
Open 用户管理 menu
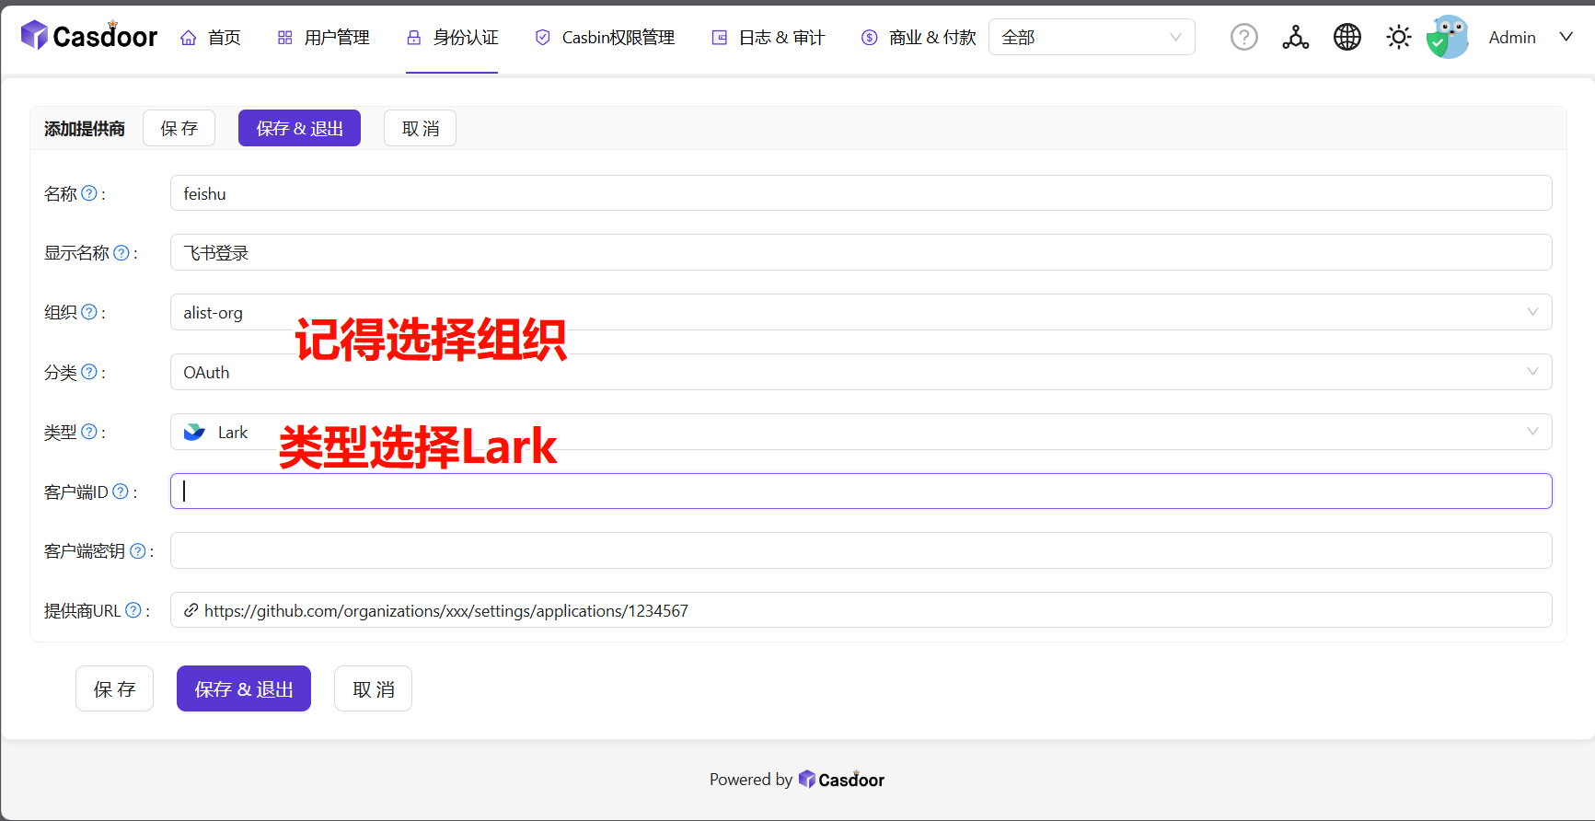coord(323,37)
